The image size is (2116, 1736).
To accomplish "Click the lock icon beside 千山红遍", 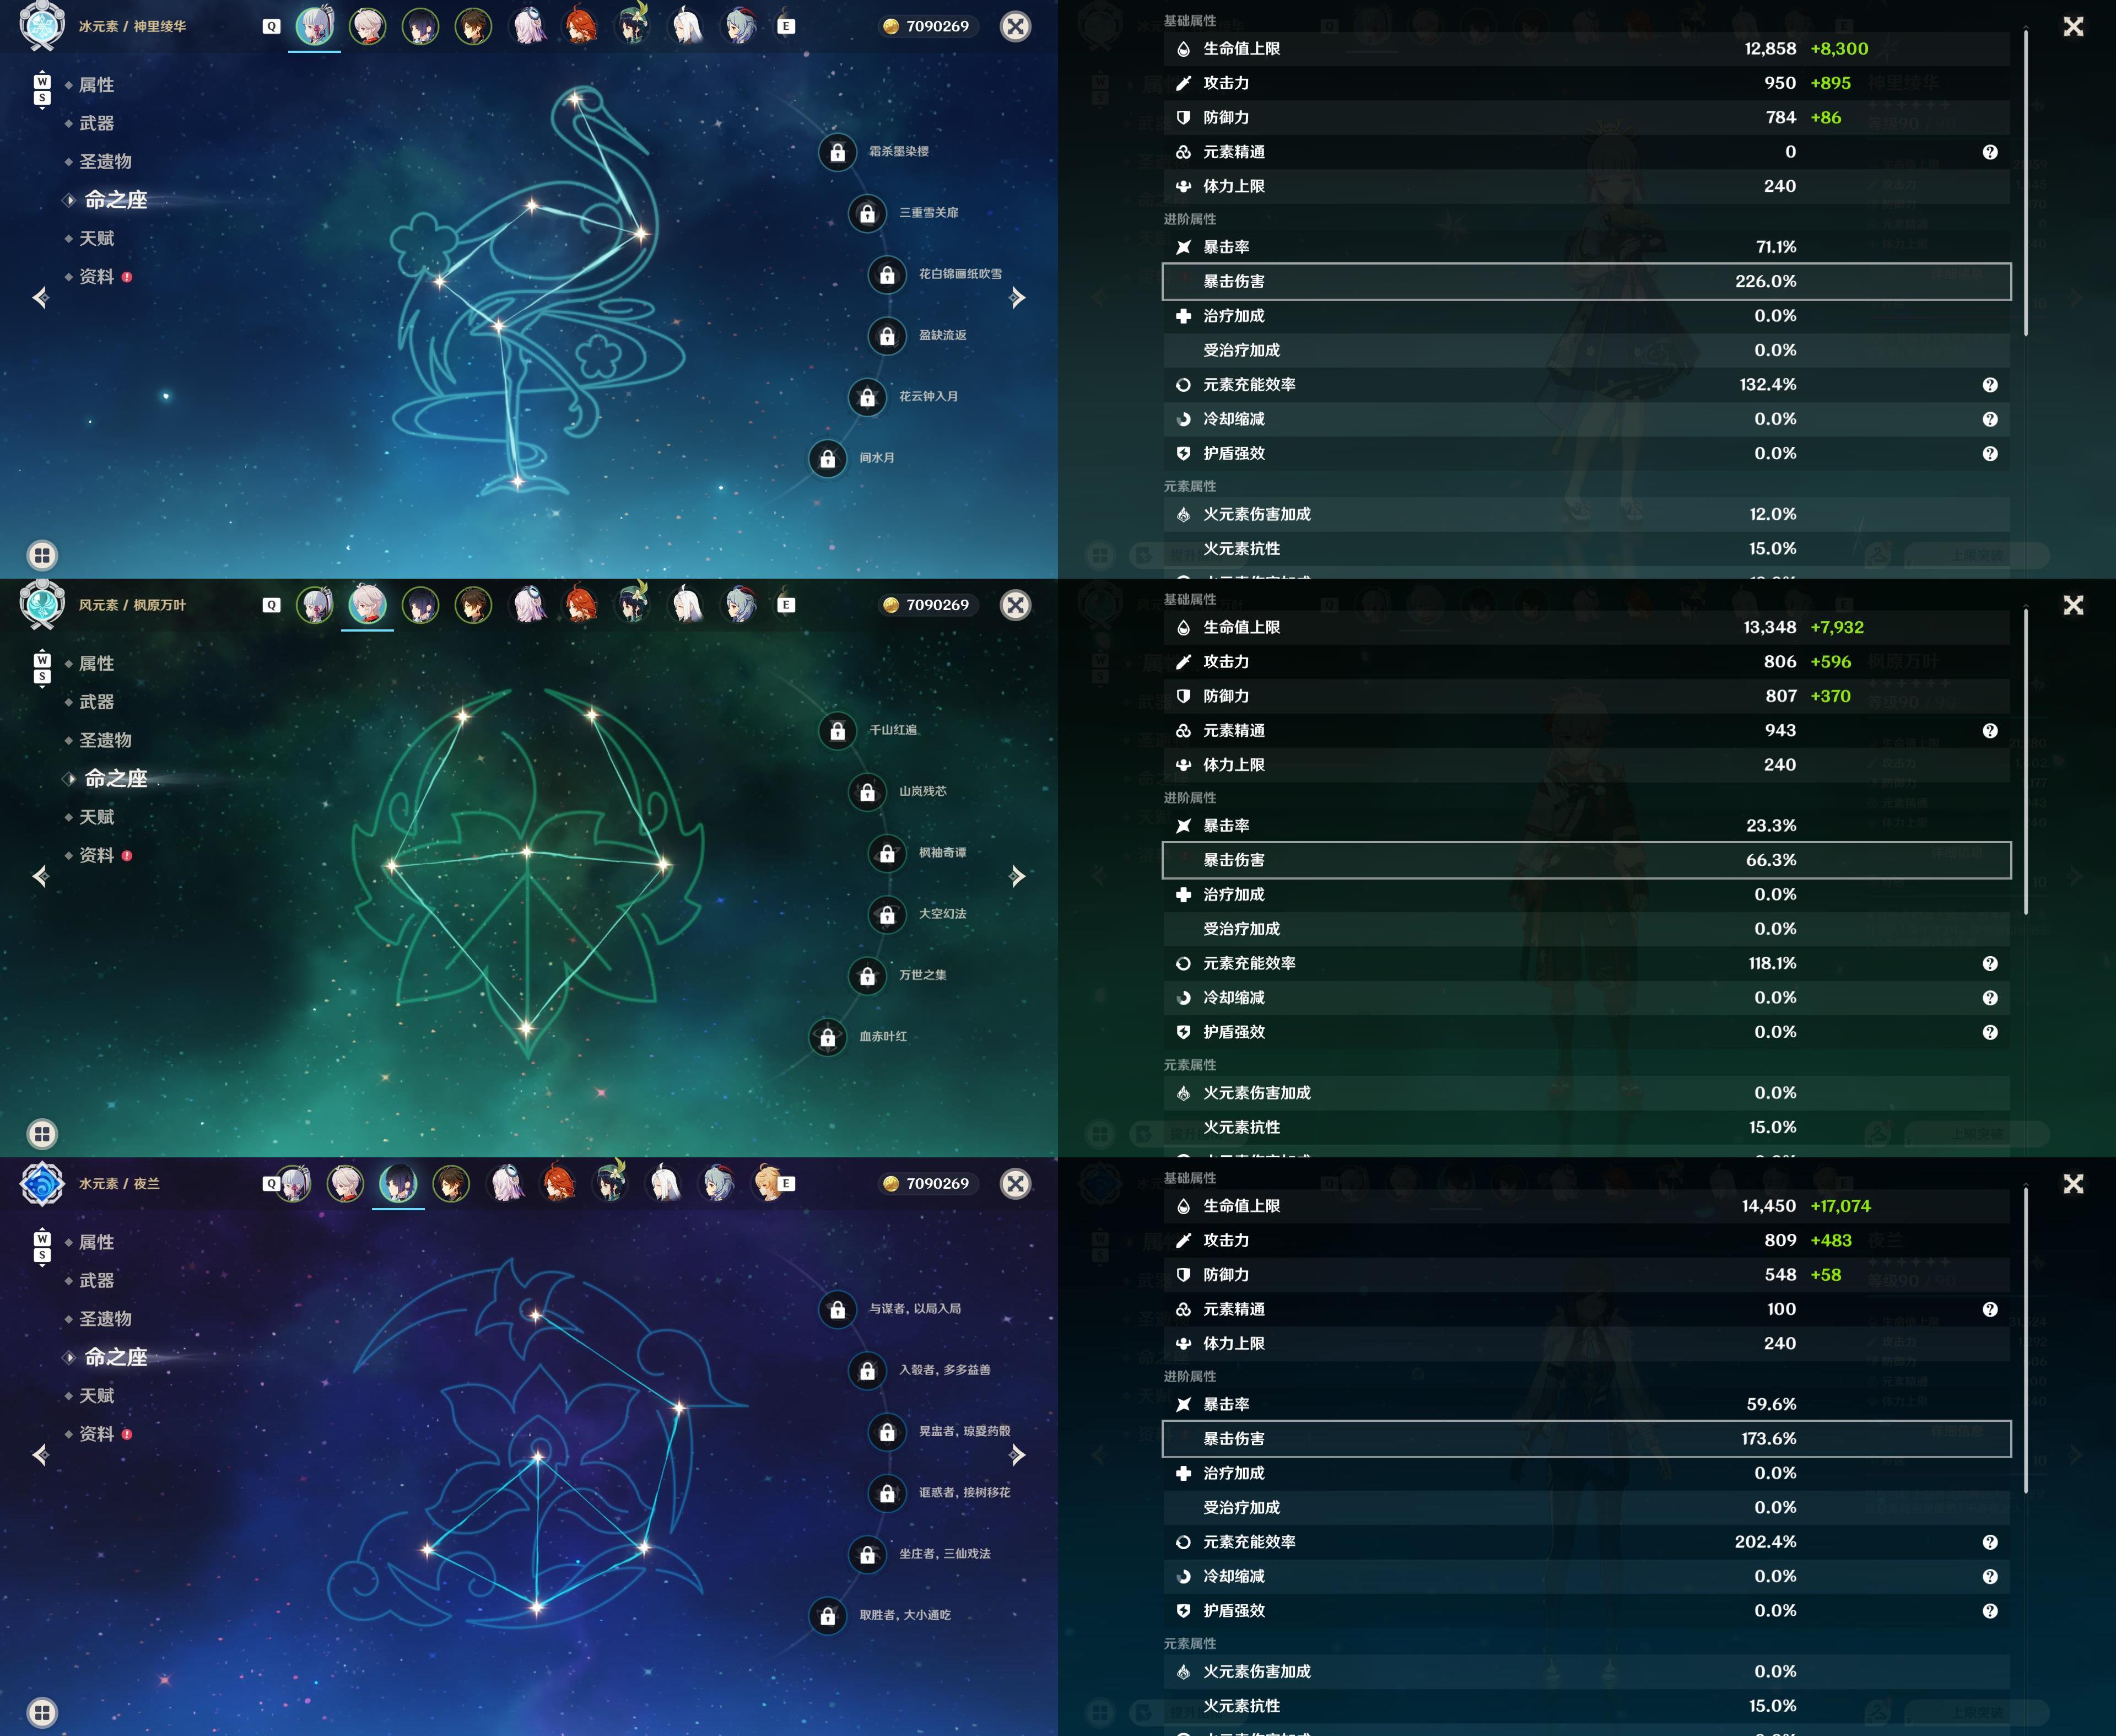I will pos(837,731).
